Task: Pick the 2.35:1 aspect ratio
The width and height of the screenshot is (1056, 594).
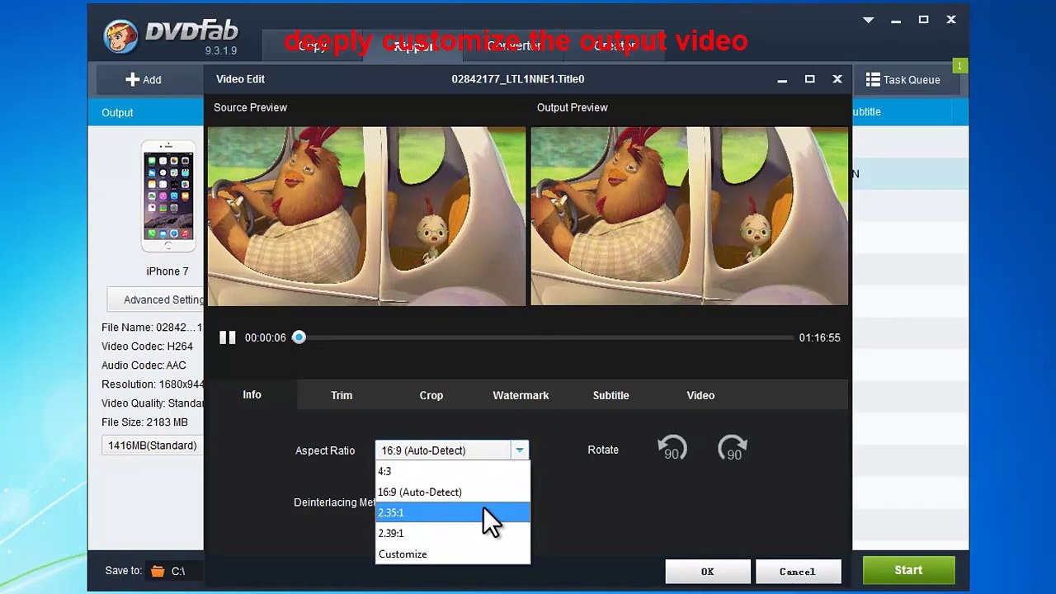Action: [x=452, y=512]
